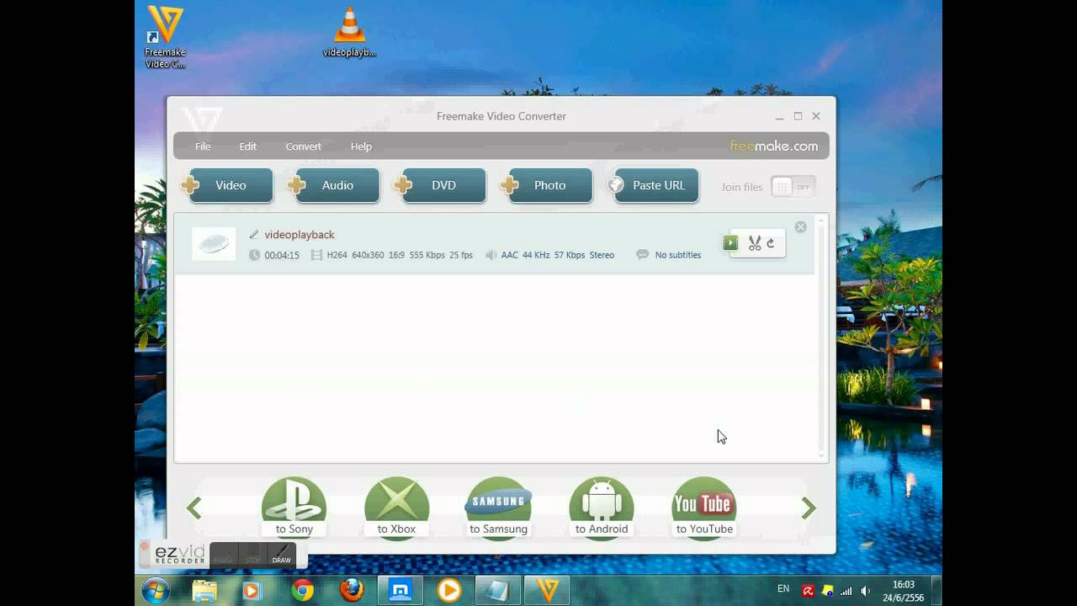
Task: Click the pencil icon to rename videoplayback
Action: pos(254,235)
